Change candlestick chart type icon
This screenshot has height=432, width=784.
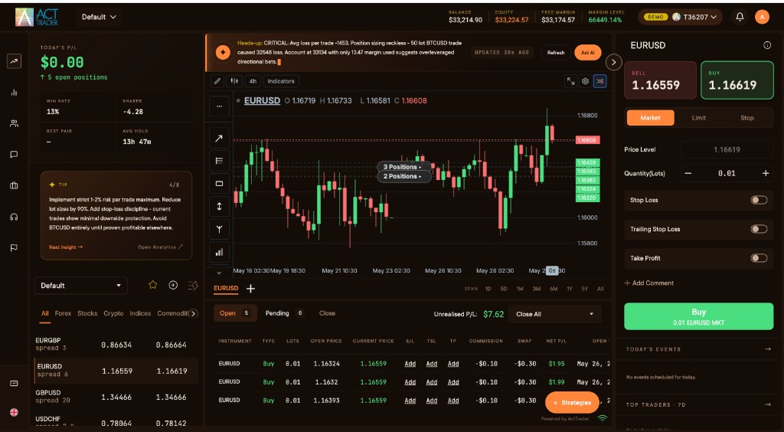point(234,81)
